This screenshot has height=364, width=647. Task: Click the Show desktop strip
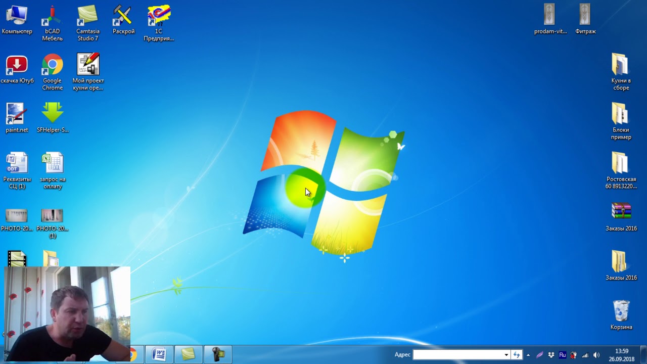point(643,355)
